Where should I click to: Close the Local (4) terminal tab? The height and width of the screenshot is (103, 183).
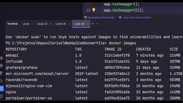(x=87, y=24)
